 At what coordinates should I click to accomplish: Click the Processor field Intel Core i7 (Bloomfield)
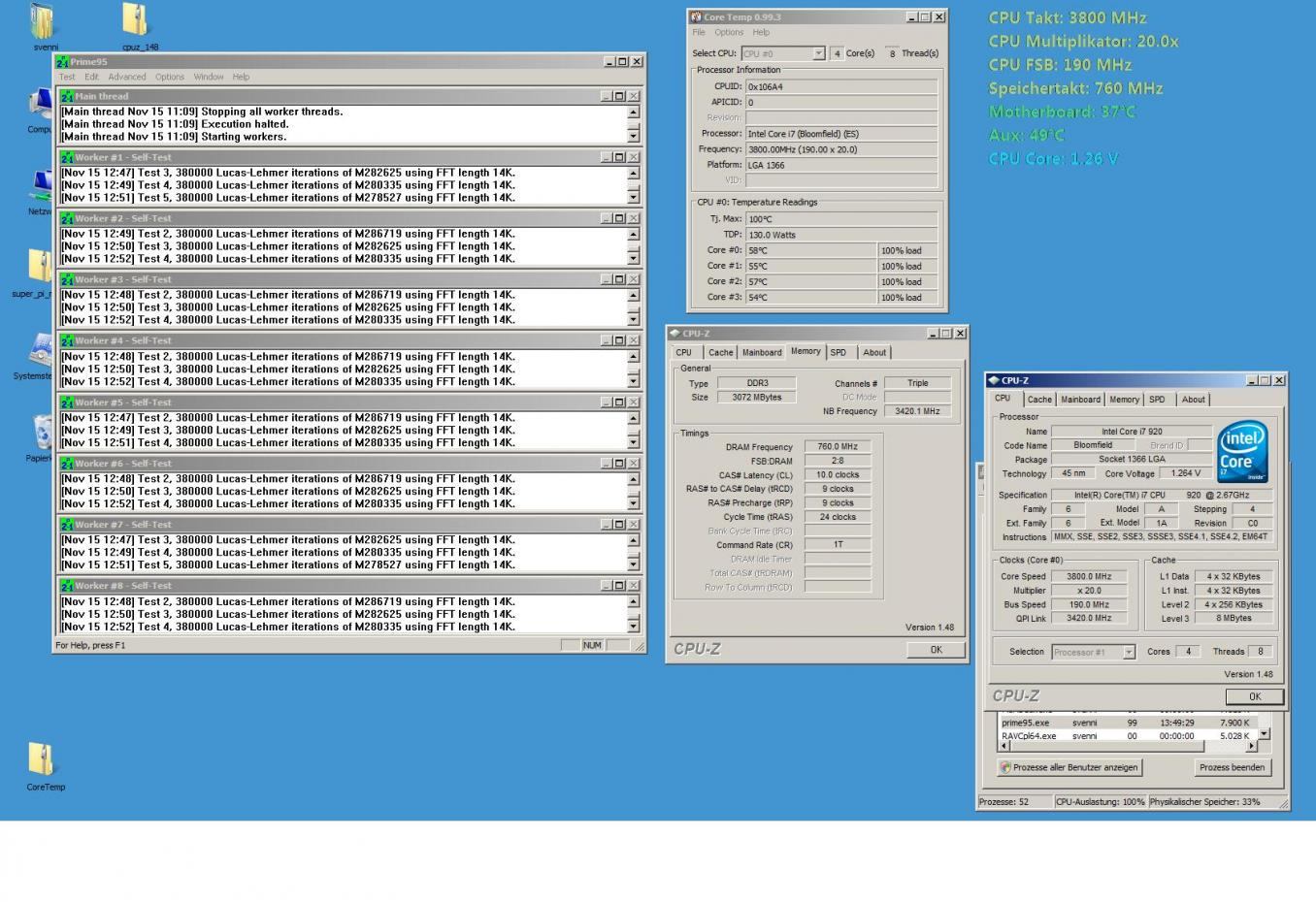click(841, 134)
